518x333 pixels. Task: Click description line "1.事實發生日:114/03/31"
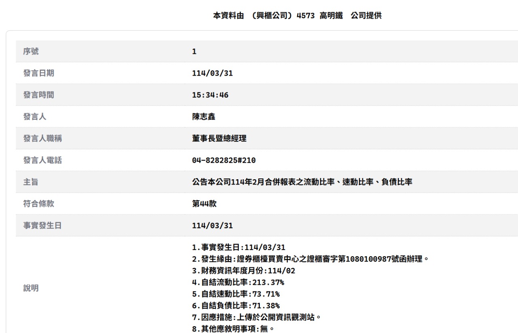coord(239,247)
